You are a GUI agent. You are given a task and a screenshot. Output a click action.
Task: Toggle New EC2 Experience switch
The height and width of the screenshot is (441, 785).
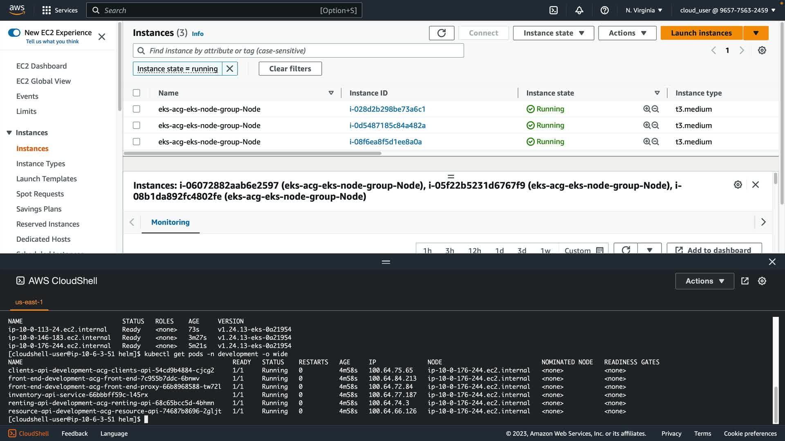[x=14, y=33]
